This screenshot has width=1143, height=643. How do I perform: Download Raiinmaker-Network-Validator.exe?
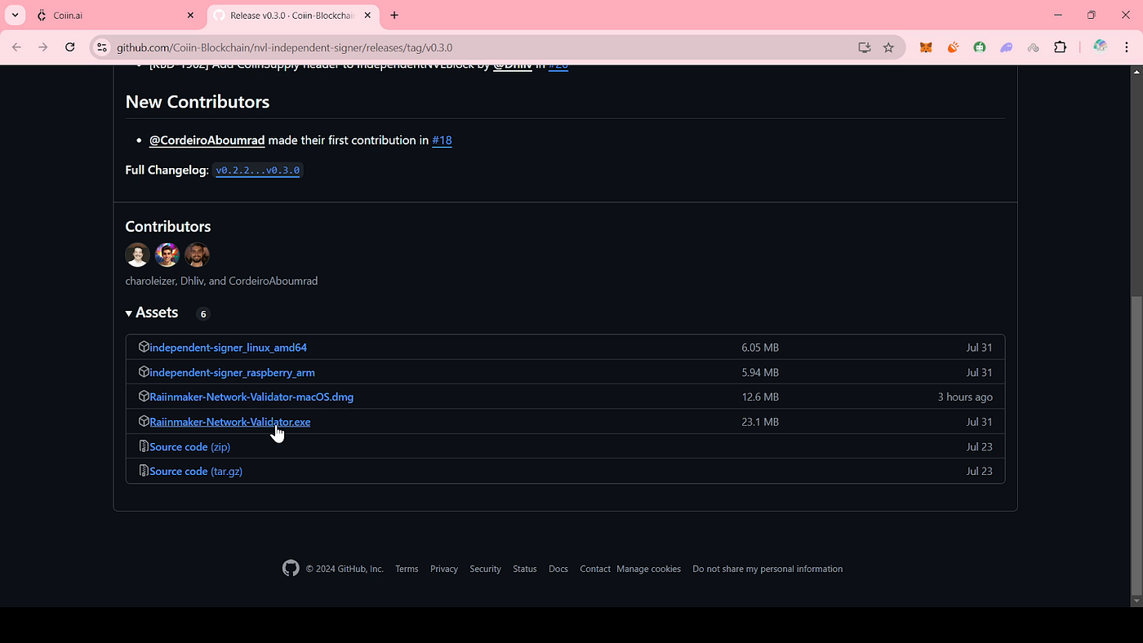click(x=229, y=422)
